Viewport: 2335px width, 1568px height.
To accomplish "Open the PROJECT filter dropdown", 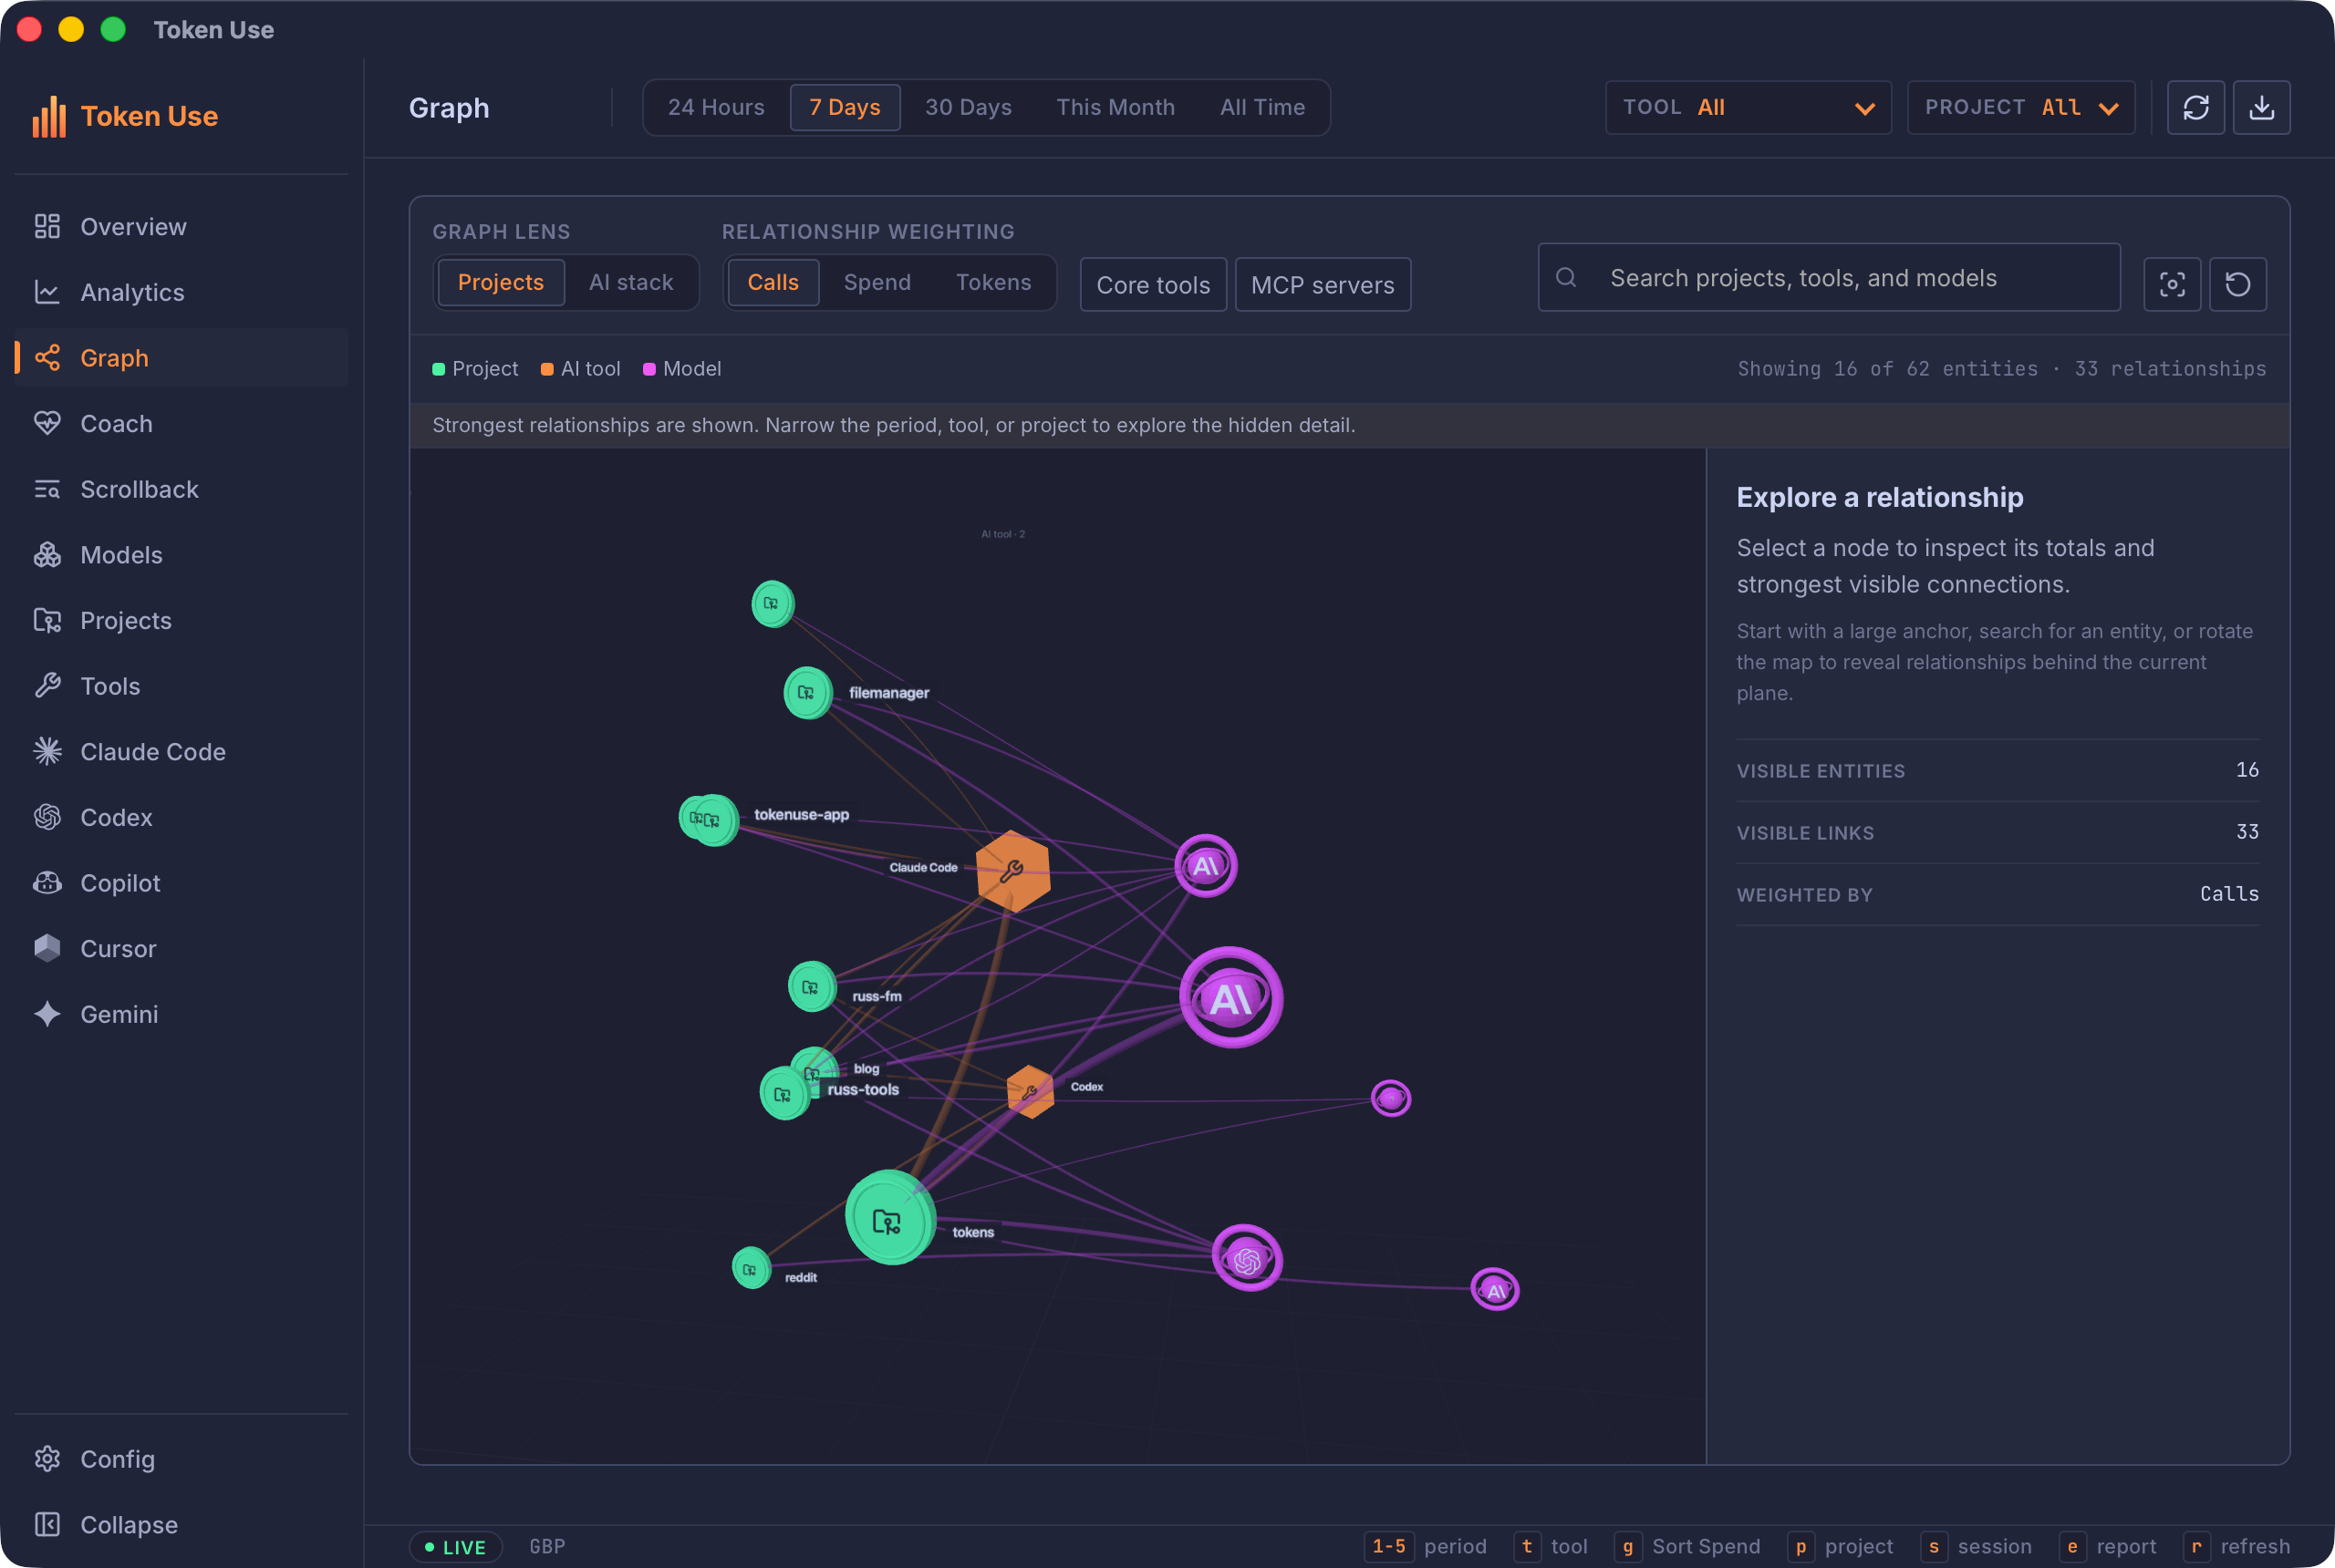I will point(2019,107).
